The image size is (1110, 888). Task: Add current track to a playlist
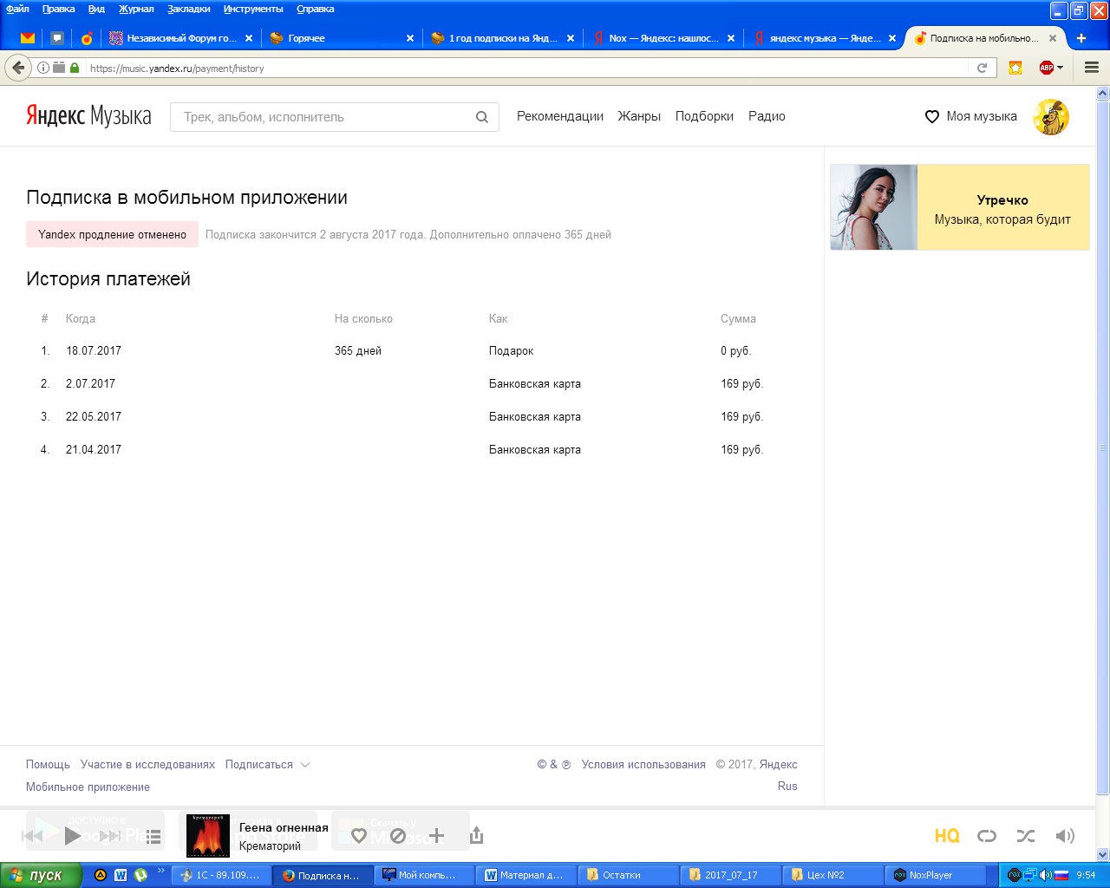[x=436, y=836]
